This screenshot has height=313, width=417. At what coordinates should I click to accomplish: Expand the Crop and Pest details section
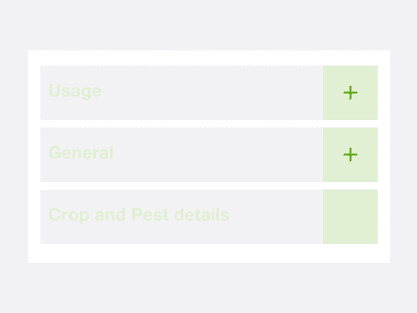click(x=351, y=216)
